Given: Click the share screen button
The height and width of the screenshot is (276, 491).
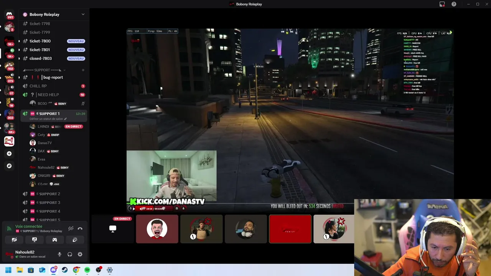Looking at the screenshot, I should 35,240.
